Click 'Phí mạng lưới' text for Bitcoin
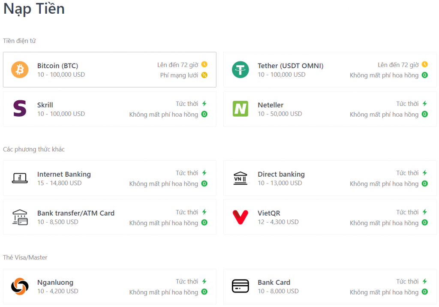Screen dimensions: 439x307 [179, 75]
